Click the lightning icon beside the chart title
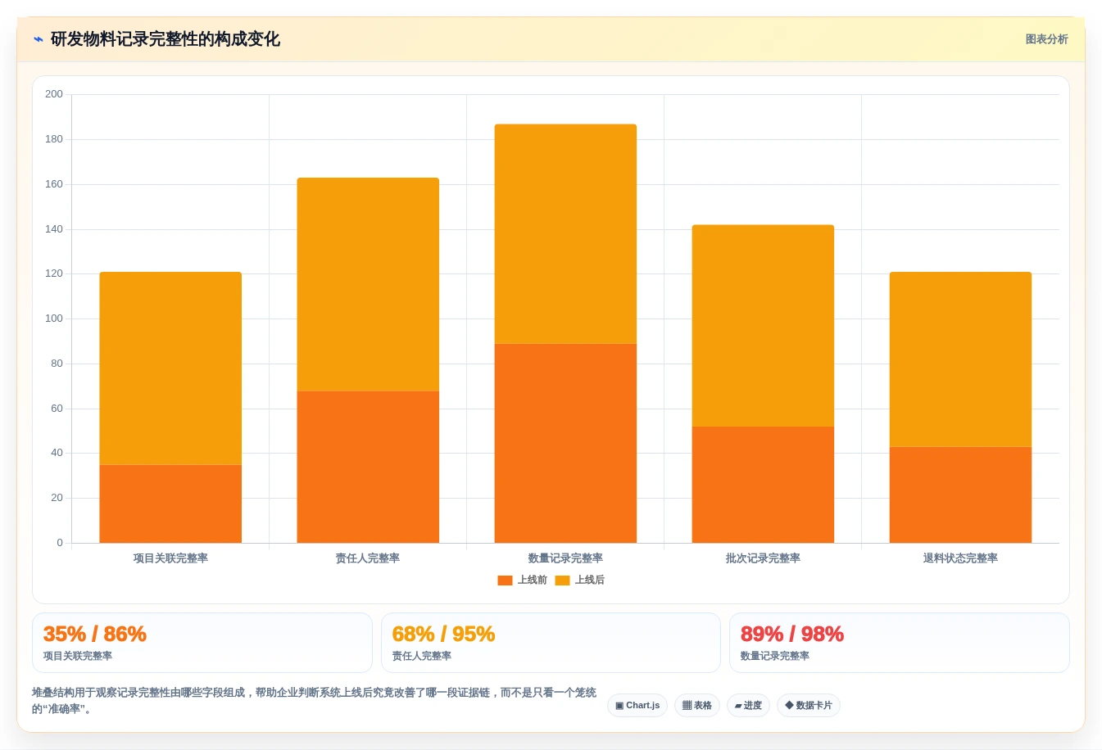The height and width of the screenshot is (750, 1102). tap(38, 39)
